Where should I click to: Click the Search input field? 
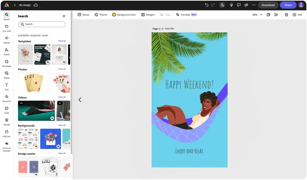point(42,24)
